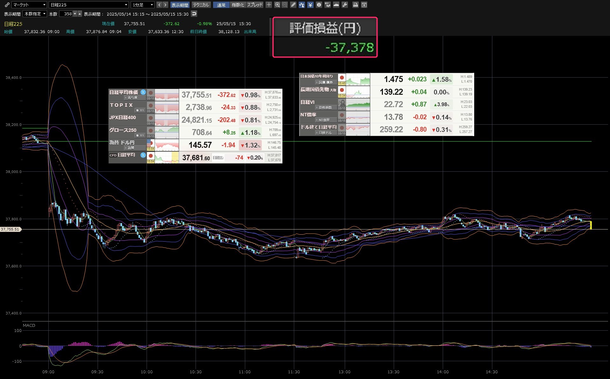Open the 日経225 symbol dropdown
This screenshot has height=379, width=610.
click(88, 5)
